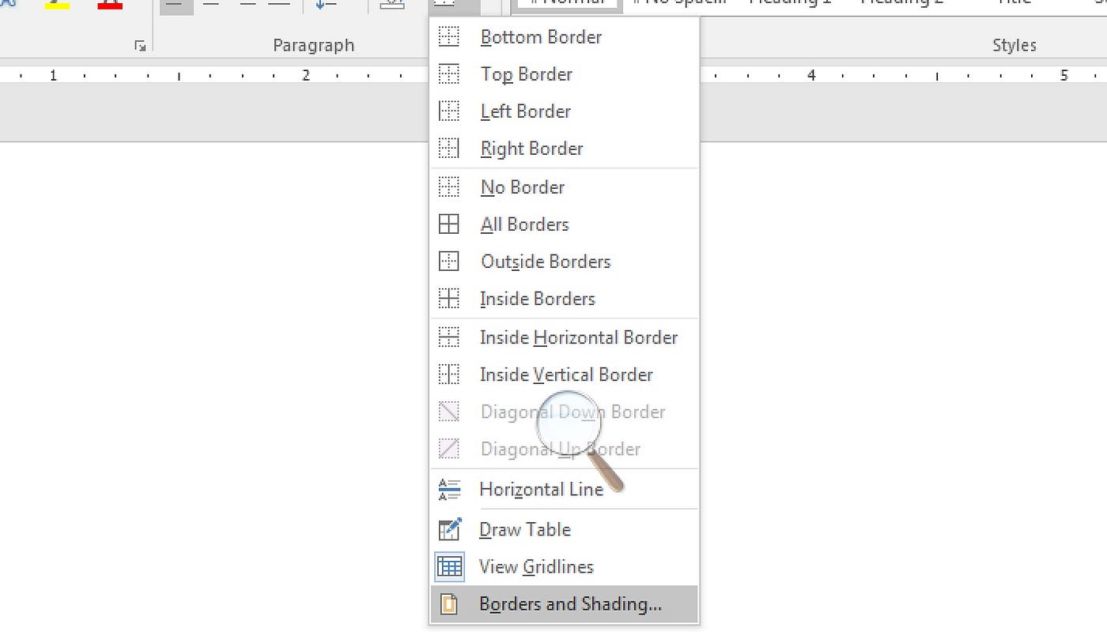The image size is (1107, 632).
Task: Expand the Paragraph dialog launcher
Action: (x=140, y=45)
